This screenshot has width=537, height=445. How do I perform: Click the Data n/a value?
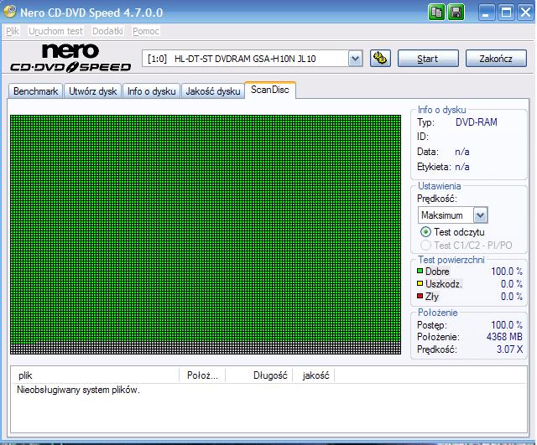pos(462,152)
